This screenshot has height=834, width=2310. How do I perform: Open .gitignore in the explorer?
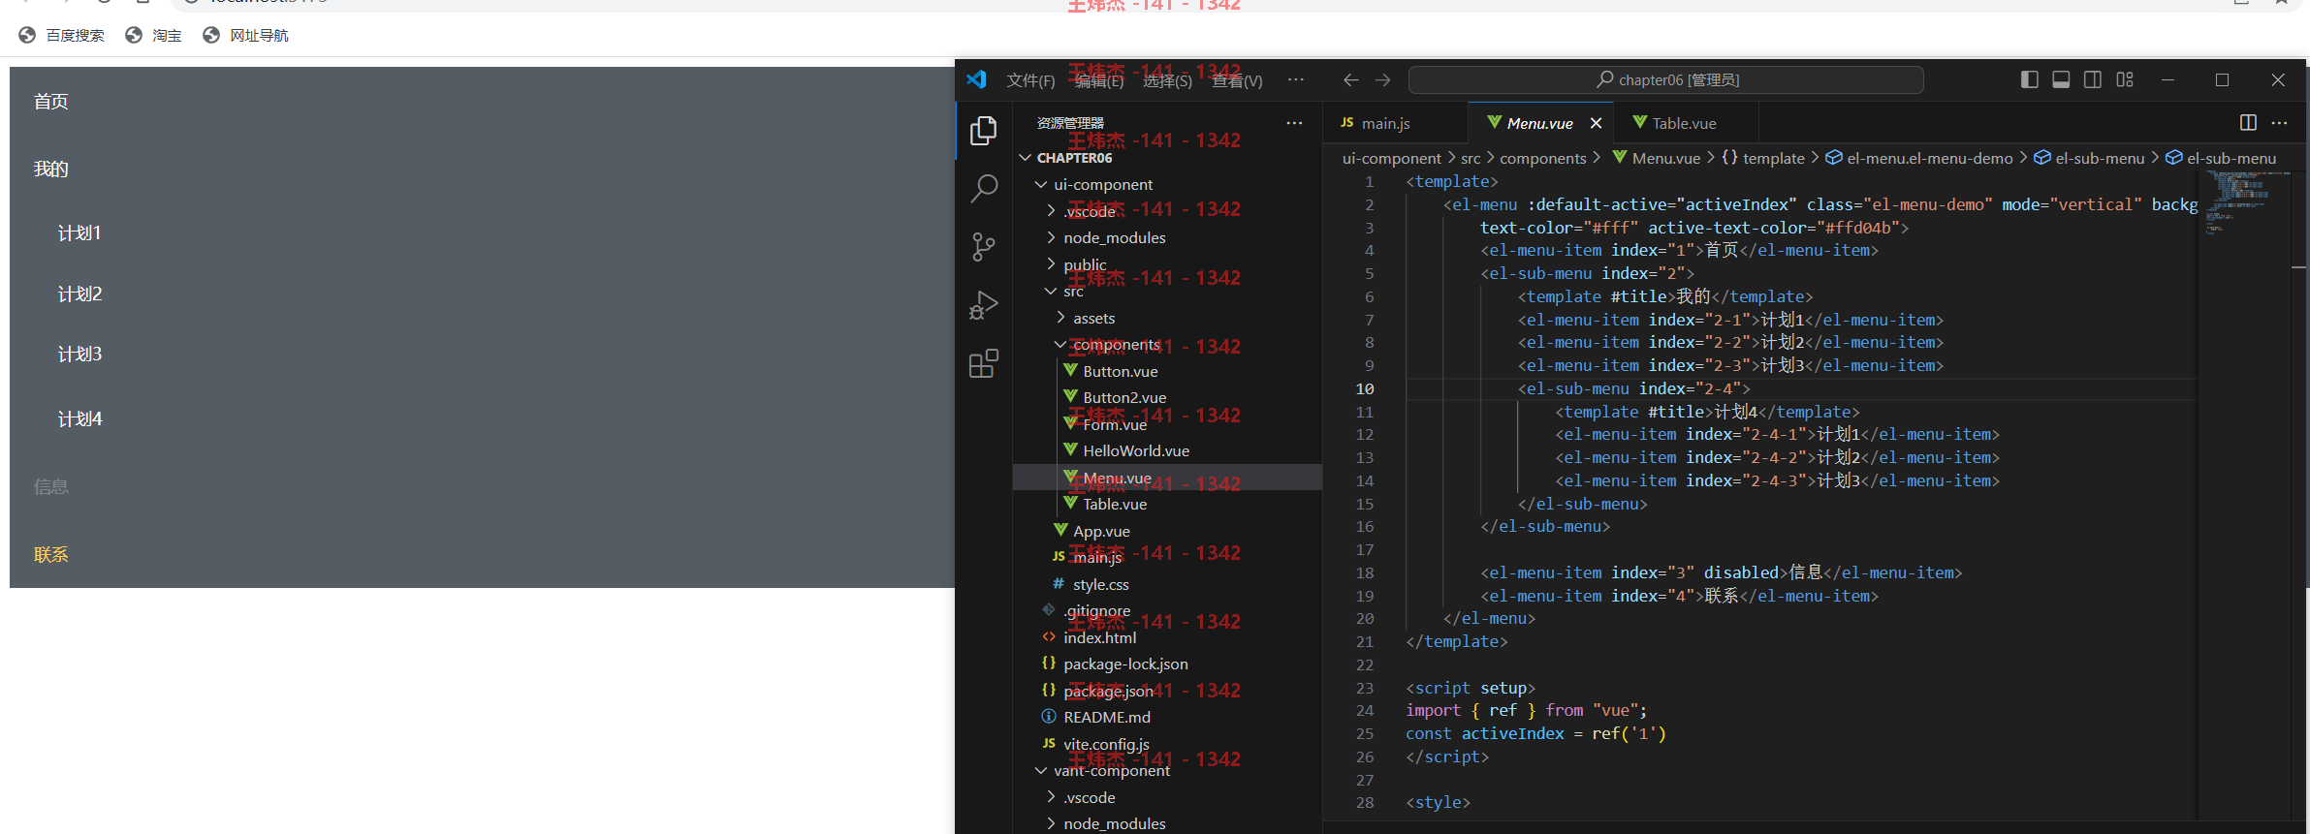(x=1167, y=610)
